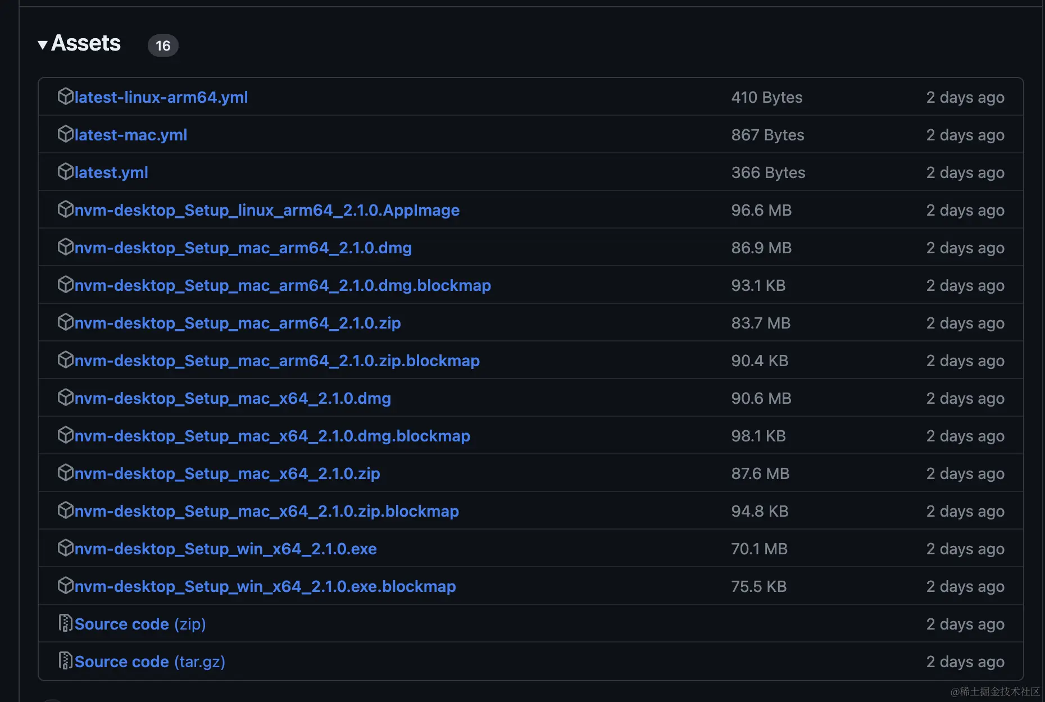This screenshot has height=702, width=1045.
Task: Click '2 days ago' in the latest-mac.yml row
Action: [x=965, y=135]
